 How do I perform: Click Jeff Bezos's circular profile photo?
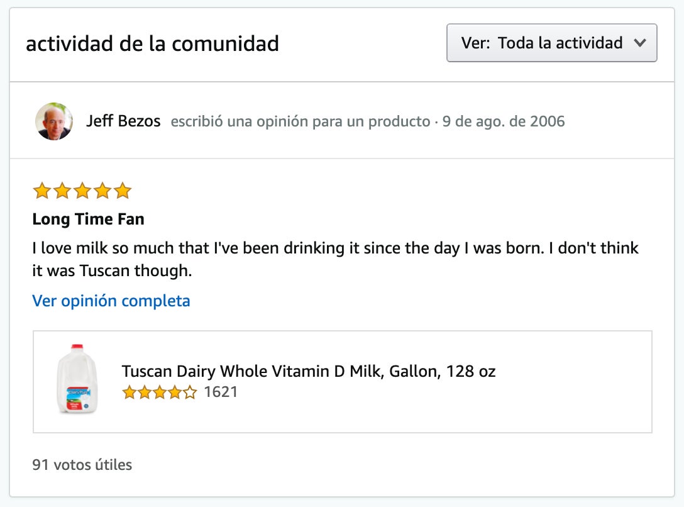54,121
